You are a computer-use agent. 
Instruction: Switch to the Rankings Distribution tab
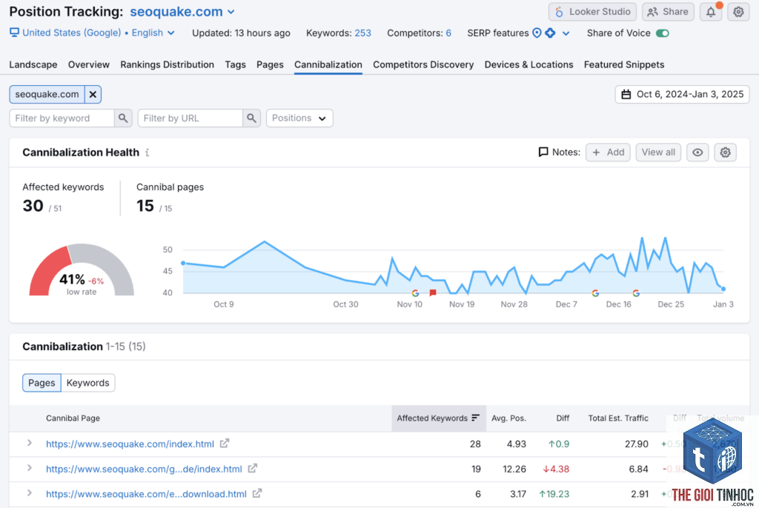[x=167, y=65]
